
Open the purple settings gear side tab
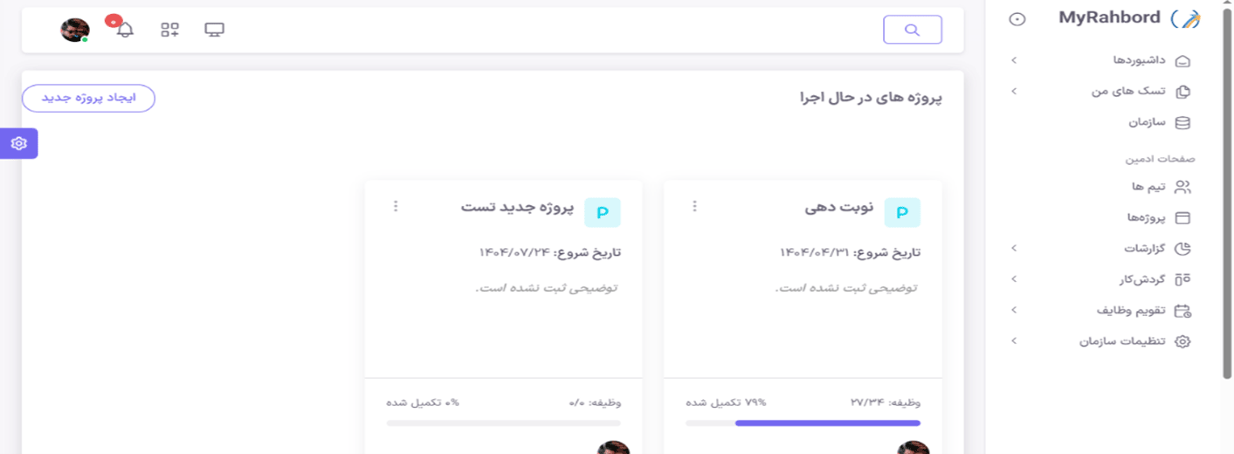[18, 143]
